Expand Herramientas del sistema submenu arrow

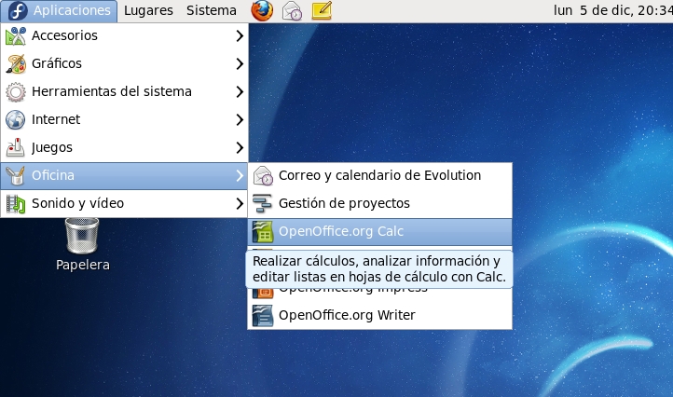pyautogui.click(x=240, y=92)
